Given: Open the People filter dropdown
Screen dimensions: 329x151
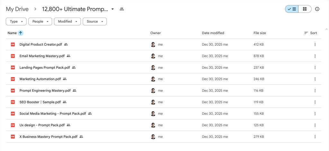Looking at the screenshot, I should click(40, 22).
